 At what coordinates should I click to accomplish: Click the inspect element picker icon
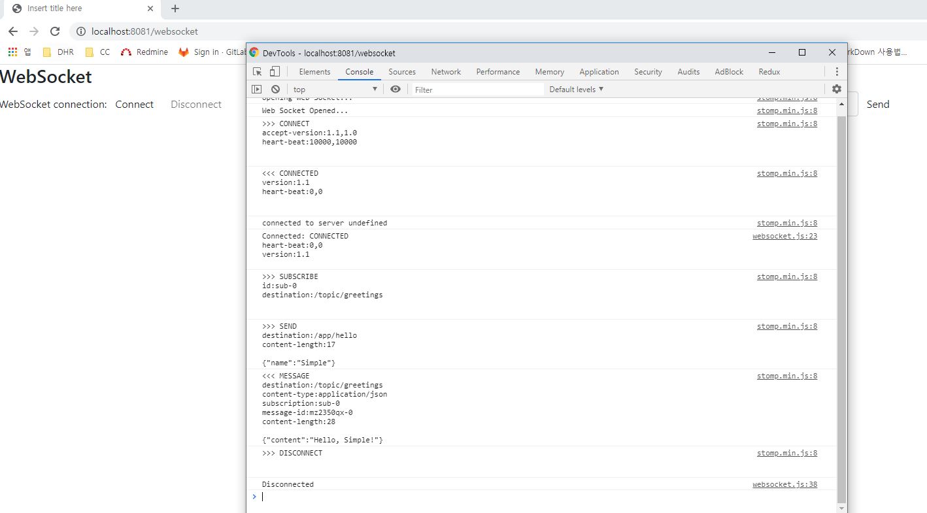click(258, 72)
